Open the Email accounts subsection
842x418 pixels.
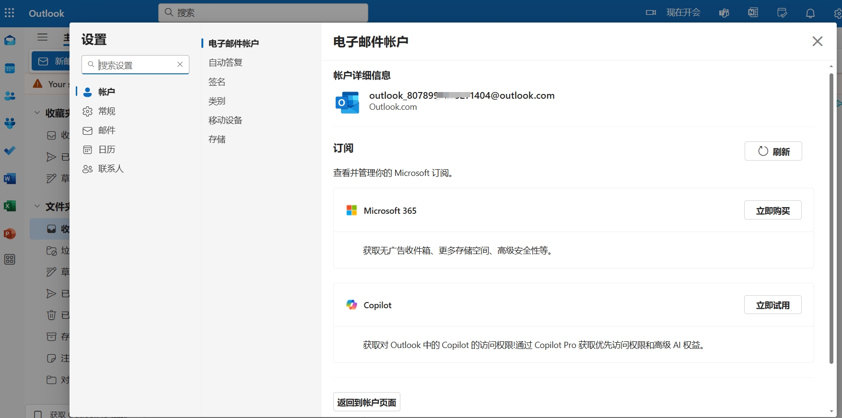coord(234,44)
